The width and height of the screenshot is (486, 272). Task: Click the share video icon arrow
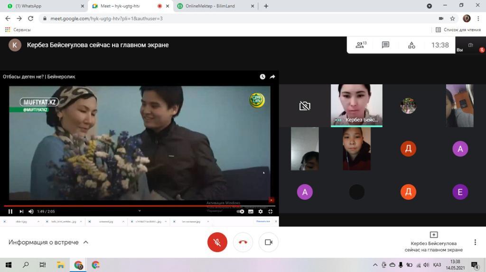pyautogui.click(x=272, y=77)
